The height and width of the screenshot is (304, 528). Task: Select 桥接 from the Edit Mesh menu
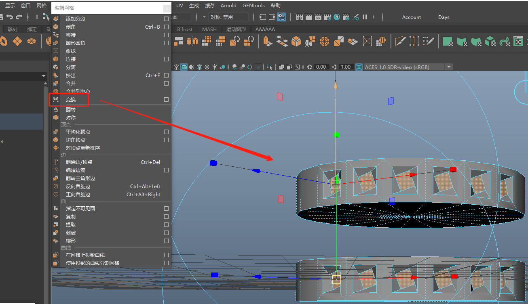[x=71, y=35]
